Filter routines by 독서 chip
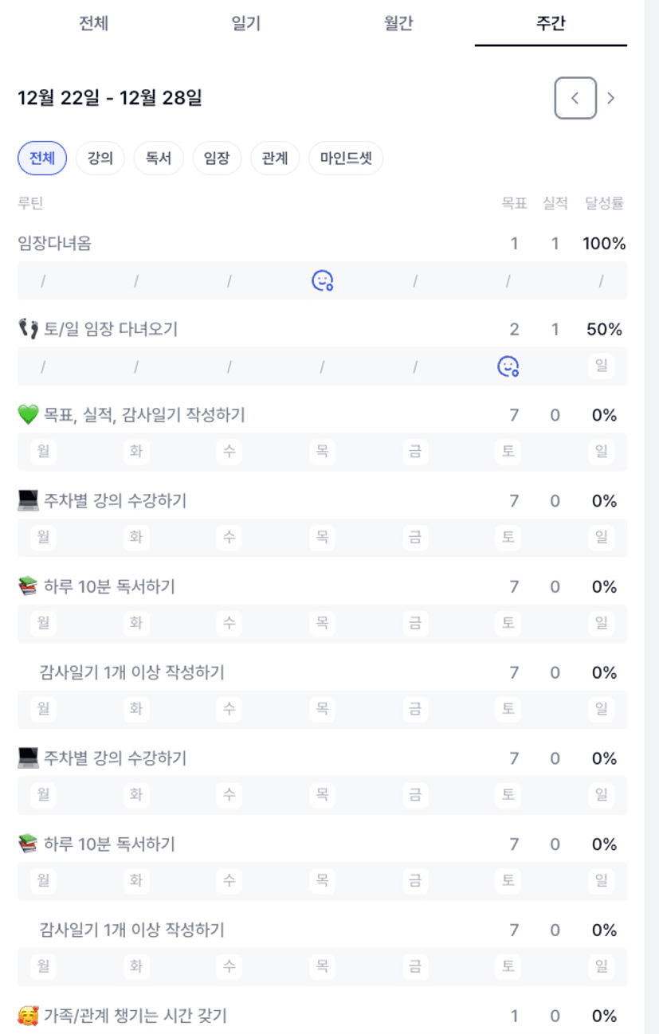The height and width of the screenshot is (1034, 659). tap(159, 159)
